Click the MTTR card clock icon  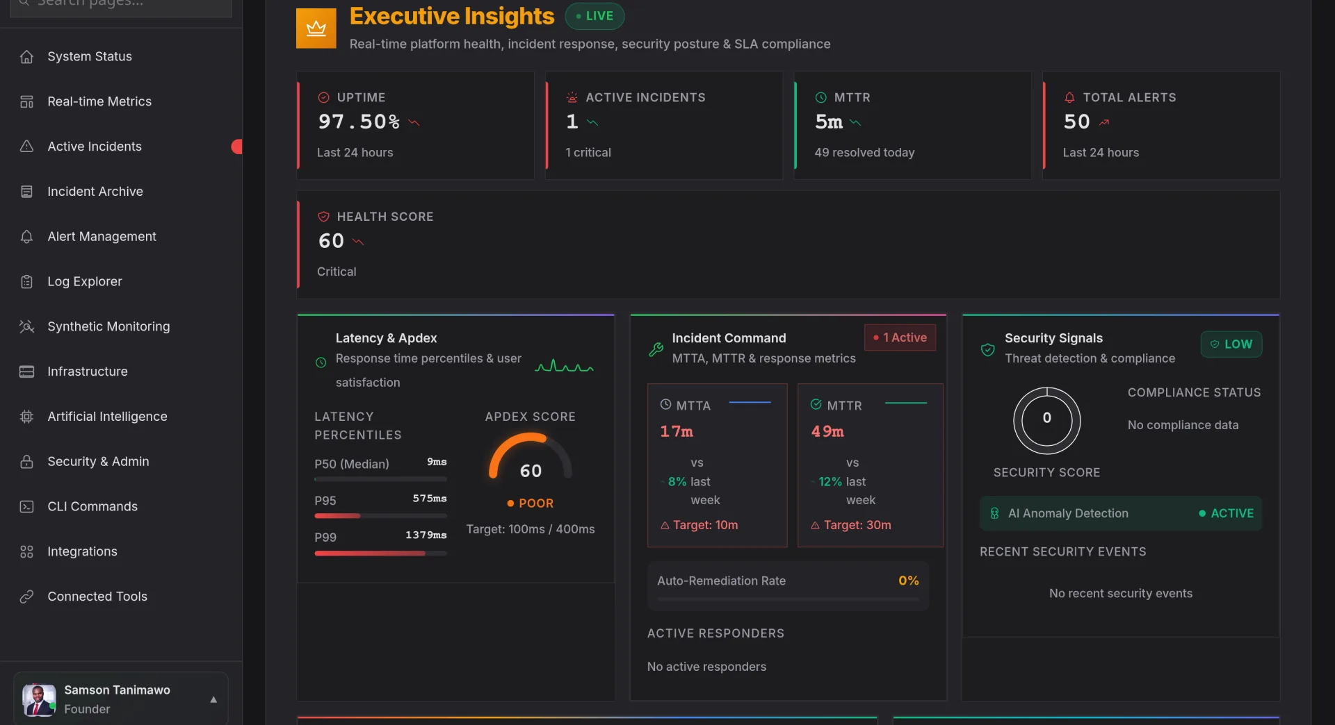point(820,98)
